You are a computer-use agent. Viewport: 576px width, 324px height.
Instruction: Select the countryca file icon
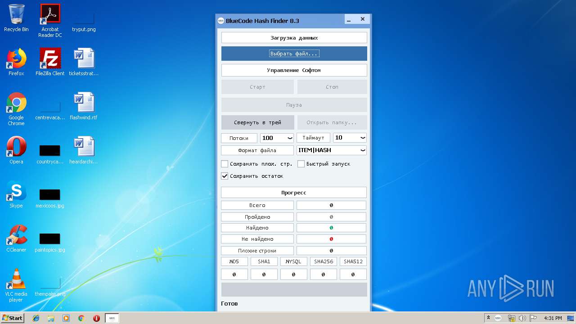click(x=50, y=153)
